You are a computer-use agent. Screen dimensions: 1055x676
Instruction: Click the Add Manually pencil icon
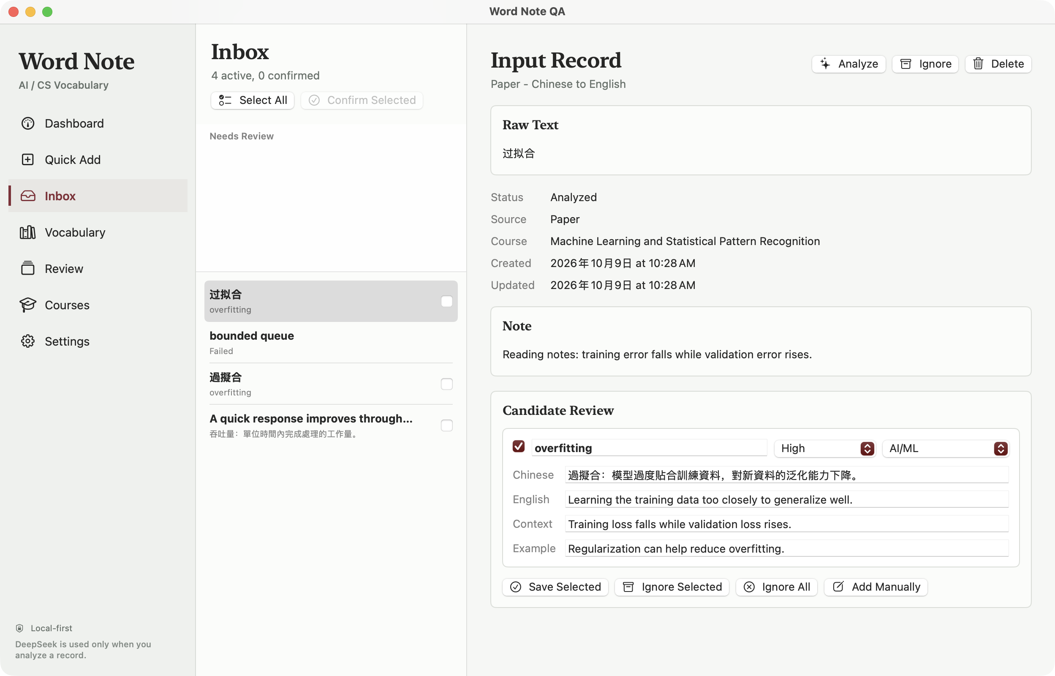tap(838, 587)
